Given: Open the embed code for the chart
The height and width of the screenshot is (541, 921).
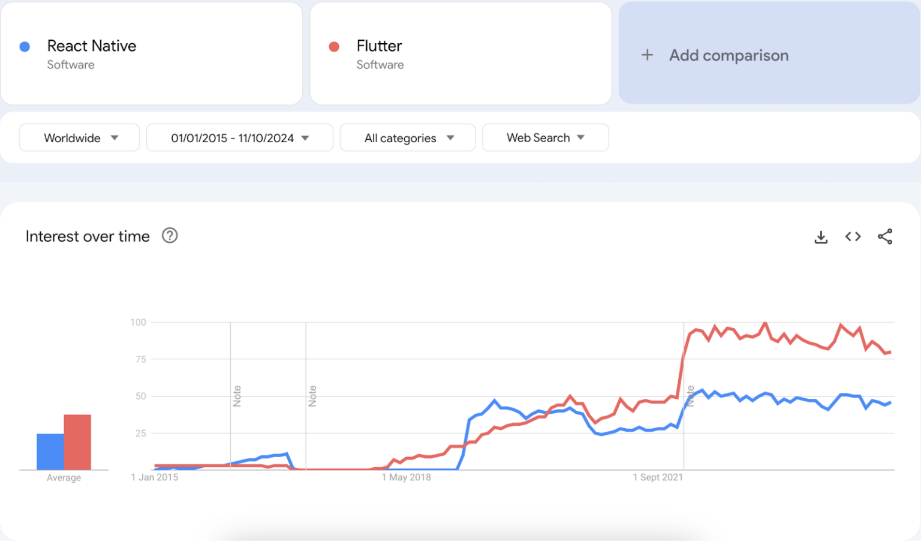Looking at the screenshot, I should tap(852, 236).
